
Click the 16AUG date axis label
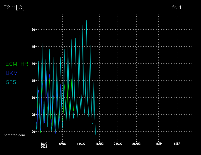pyautogui.click(x=99, y=143)
